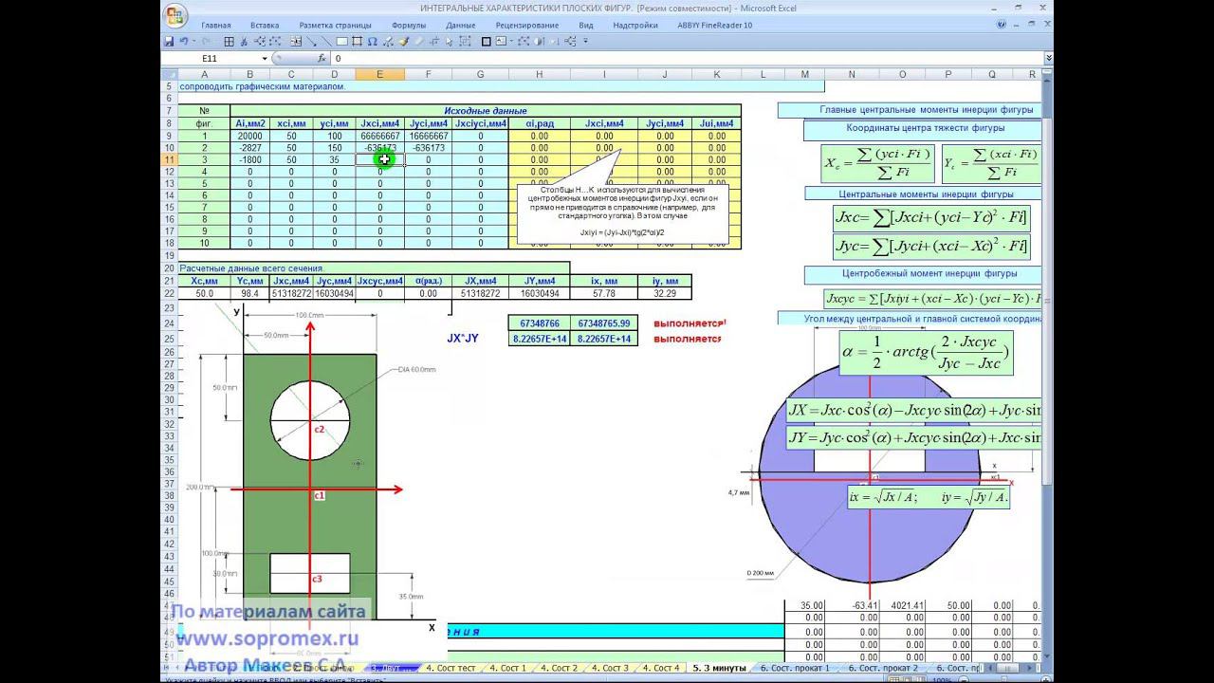Select cell with value 32.29
This screenshot has width=1214, height=683.
click(x=665, y=294)
